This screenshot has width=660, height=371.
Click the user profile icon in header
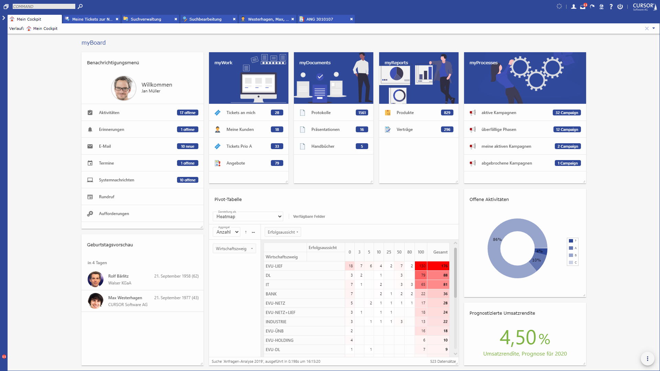(573, 7)
